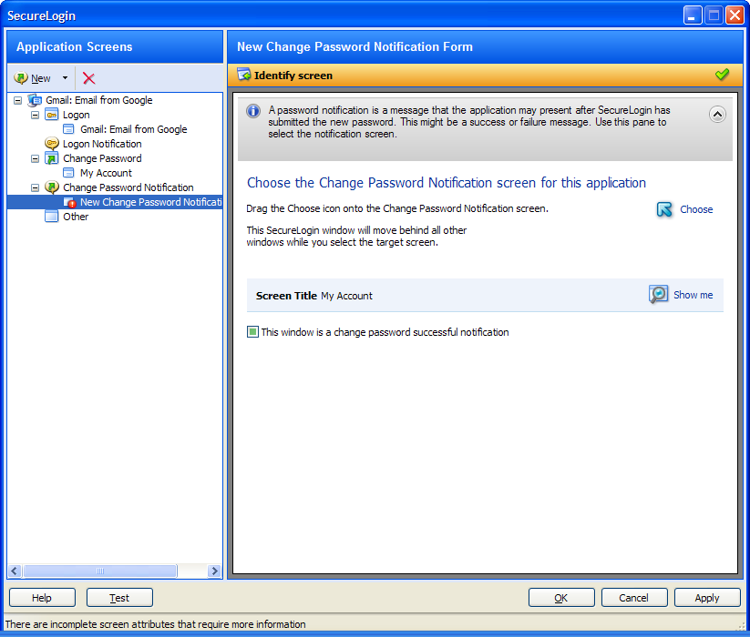The image size is (750, 637).
Task: Minimize the SecureLogin window
Action: tap(692, 15)
